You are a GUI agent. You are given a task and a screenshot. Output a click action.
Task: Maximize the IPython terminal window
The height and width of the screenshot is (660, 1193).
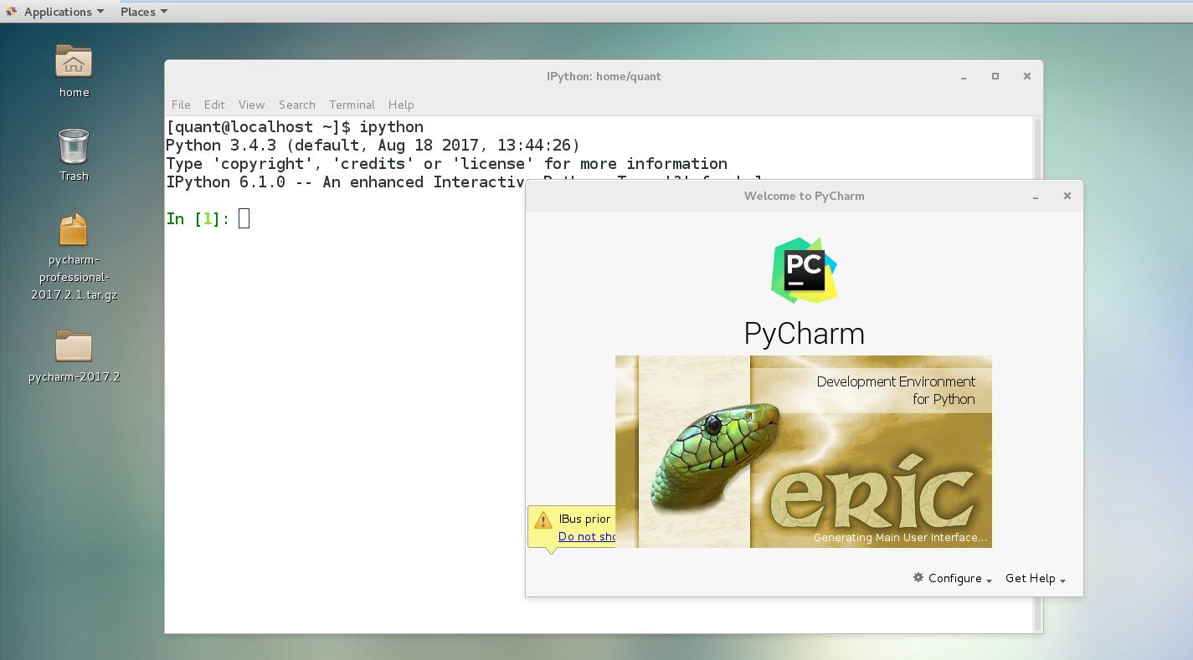(995, 76)
